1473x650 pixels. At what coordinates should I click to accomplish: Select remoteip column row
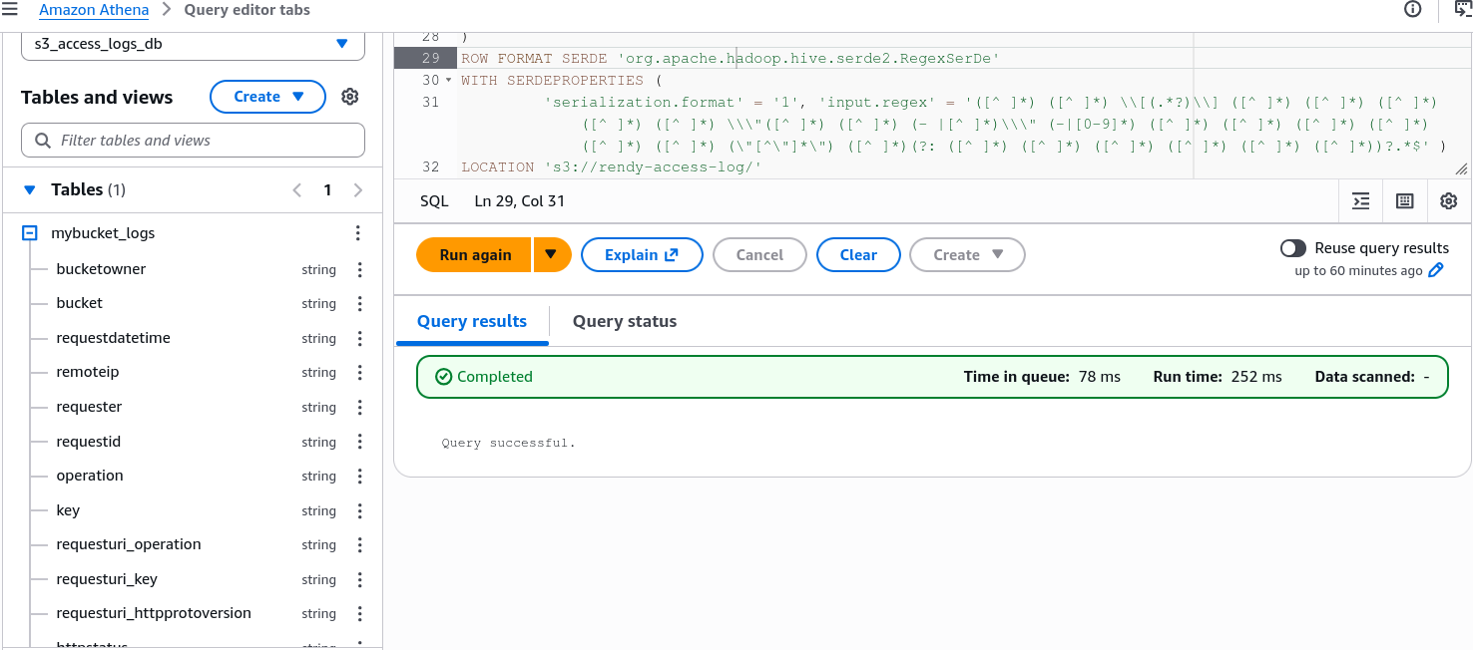pyautogui.click(x=88, y=372)
